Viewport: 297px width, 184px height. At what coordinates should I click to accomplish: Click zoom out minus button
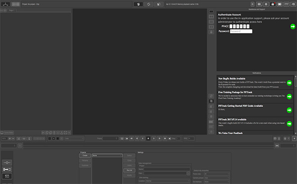coord(13,139)
